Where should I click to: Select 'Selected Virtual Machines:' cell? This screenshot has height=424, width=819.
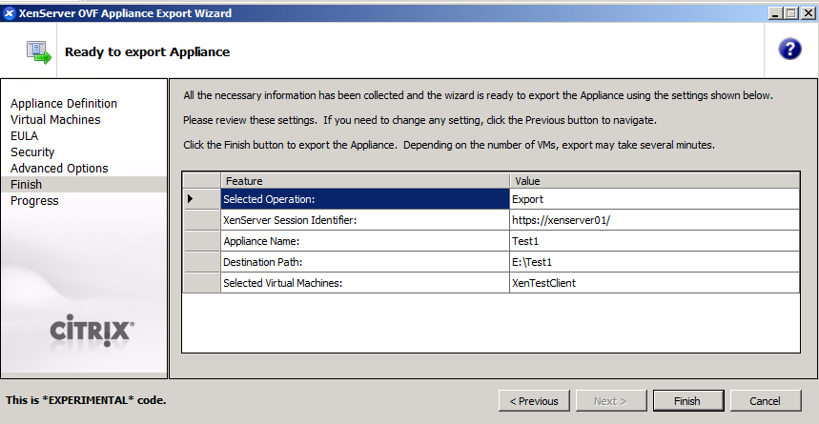click(x=364, y=282)
